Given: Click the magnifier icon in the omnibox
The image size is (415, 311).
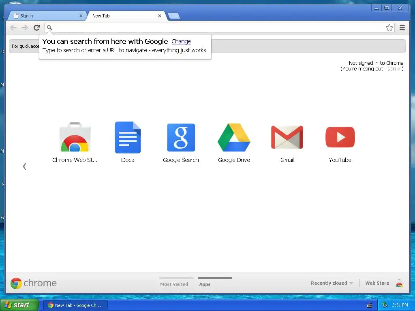Looking at the screenshot, I should (x=49, y=28).
